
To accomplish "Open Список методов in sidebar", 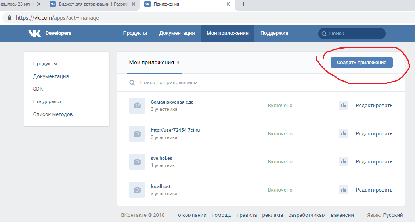I will (53, 114).
